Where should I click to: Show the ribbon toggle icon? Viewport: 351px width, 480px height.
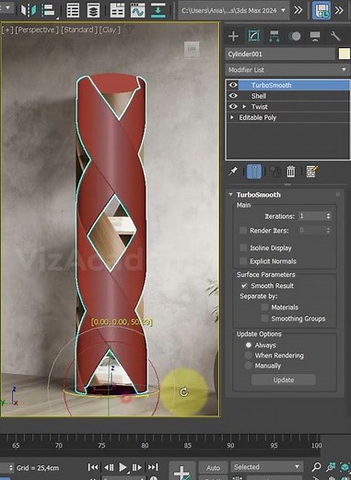(x=117, y=10)
